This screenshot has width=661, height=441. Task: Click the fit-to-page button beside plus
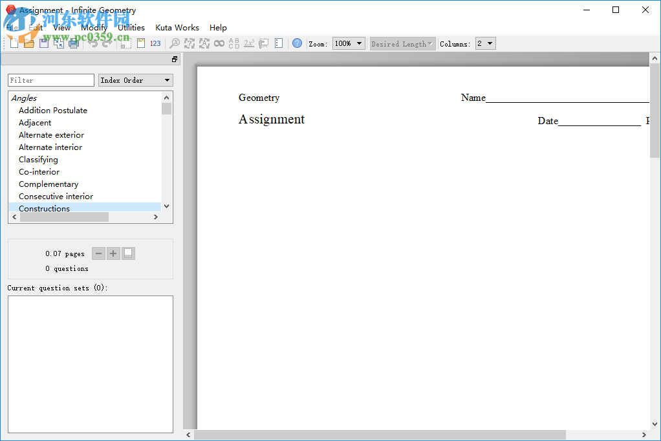(x=128, y=253)
